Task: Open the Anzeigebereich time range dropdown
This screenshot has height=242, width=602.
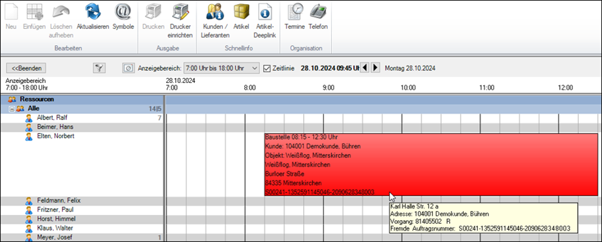Action: (x=222, y=69)
